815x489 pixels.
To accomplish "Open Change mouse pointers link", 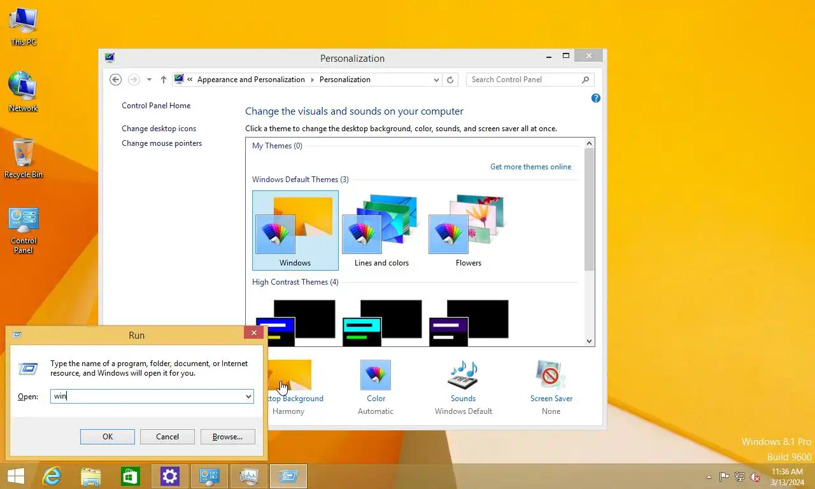I will click(x=162, y=143).
